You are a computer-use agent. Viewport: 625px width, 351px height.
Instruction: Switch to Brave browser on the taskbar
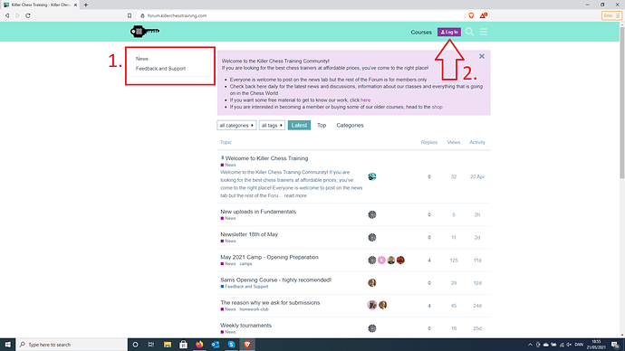pyautogui.click(x=247, y=345)
